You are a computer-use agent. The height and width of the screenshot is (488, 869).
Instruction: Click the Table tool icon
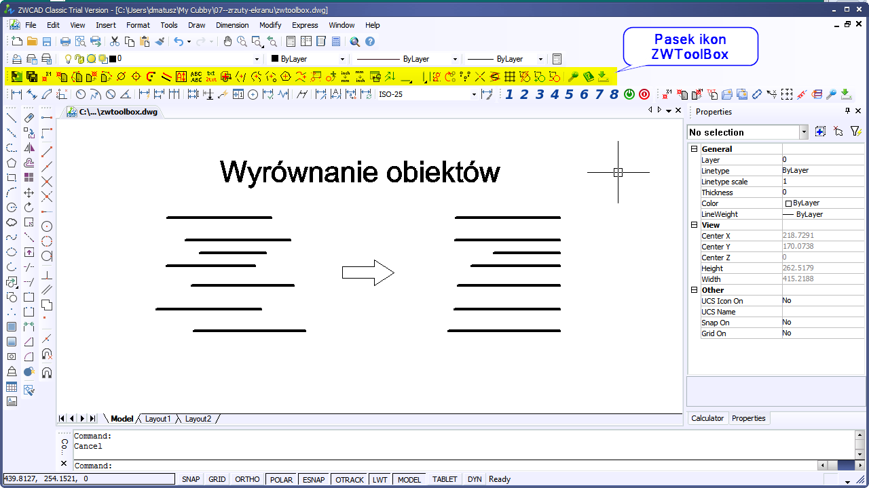12,387
